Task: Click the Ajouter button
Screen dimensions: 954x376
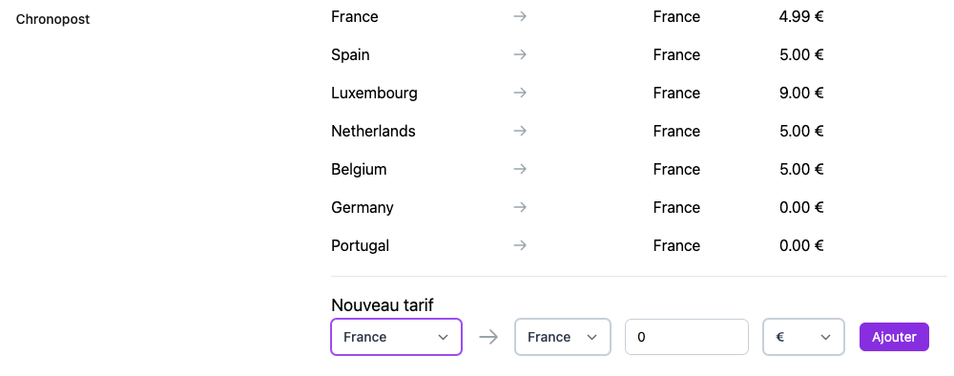Action: [895, 337]
